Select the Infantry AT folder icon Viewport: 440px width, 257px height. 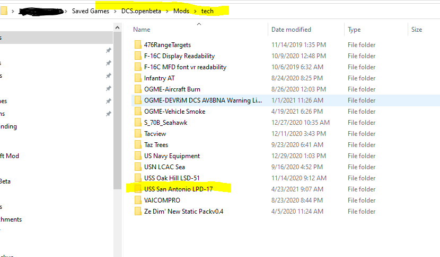(138, 78)
